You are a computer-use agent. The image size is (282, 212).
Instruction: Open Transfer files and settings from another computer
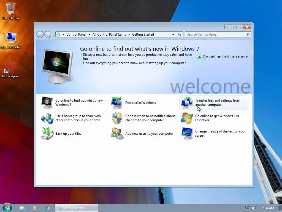[218, 102]
